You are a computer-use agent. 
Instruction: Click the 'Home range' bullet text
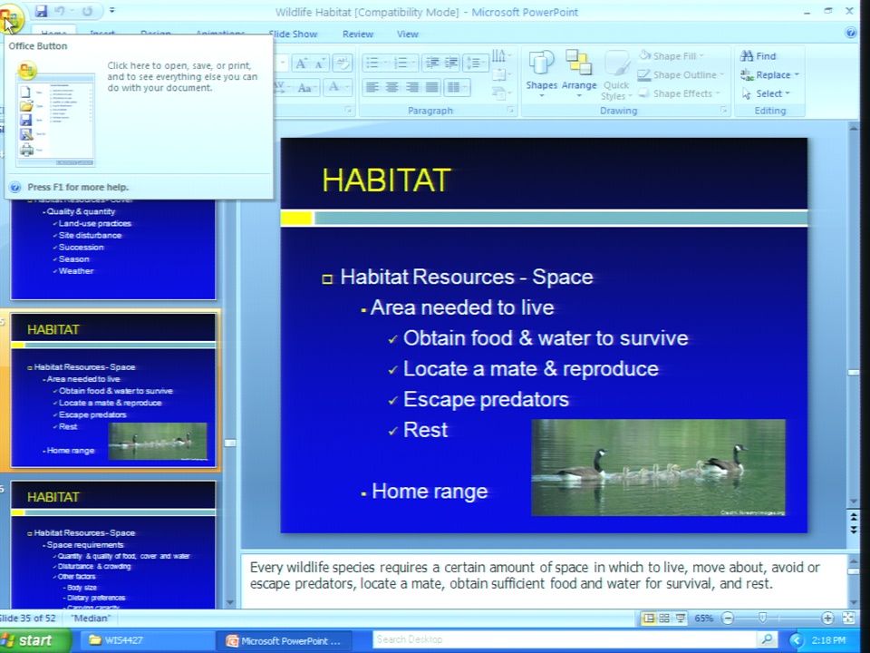(x=430, y=491)
